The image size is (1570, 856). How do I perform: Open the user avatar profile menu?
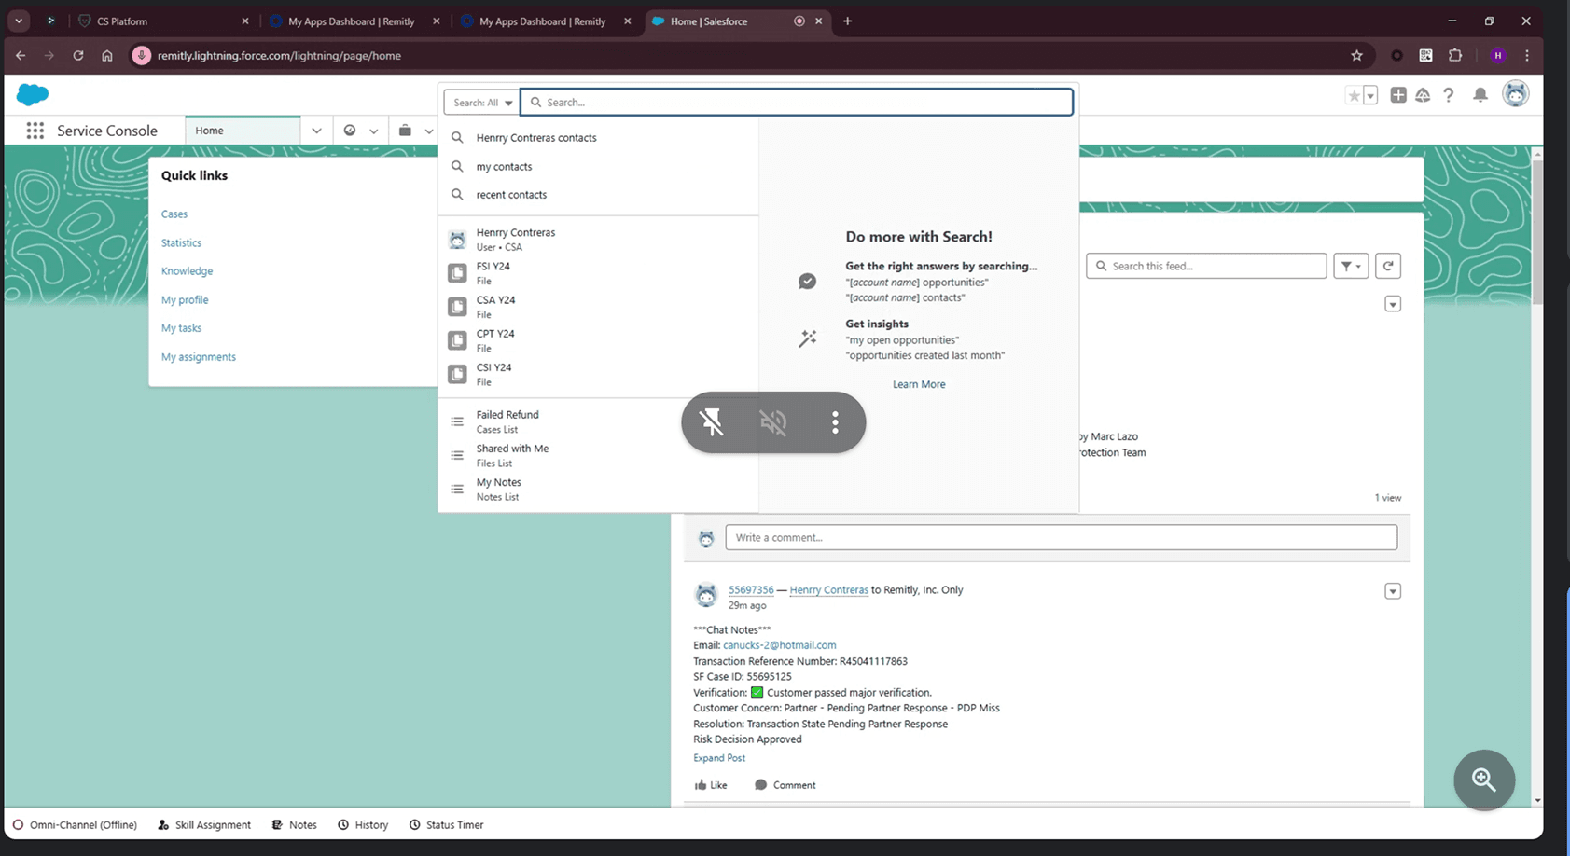pyautogui.click(x=1516, y=94)
